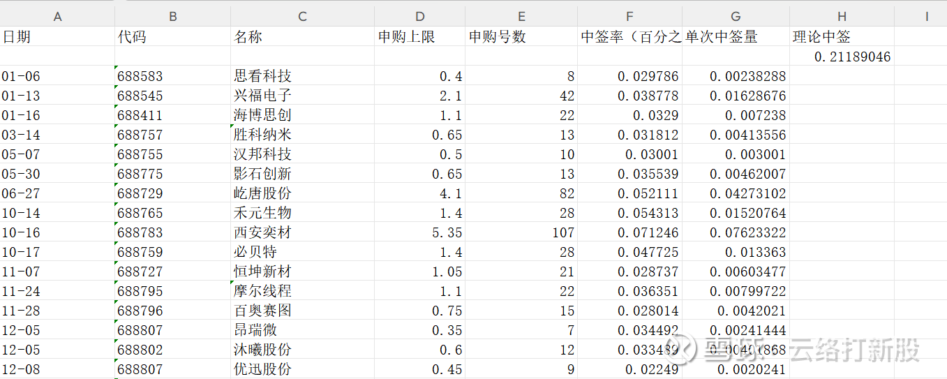This screenshot has height=379, width=947.
Task: Select the "名称" header cell
Action: point(248,37)
